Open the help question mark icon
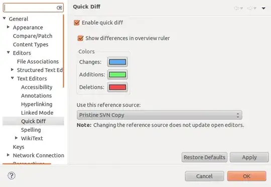Image resolution: width=271 pixels, height=187 pixels. (x=12, y=176)
